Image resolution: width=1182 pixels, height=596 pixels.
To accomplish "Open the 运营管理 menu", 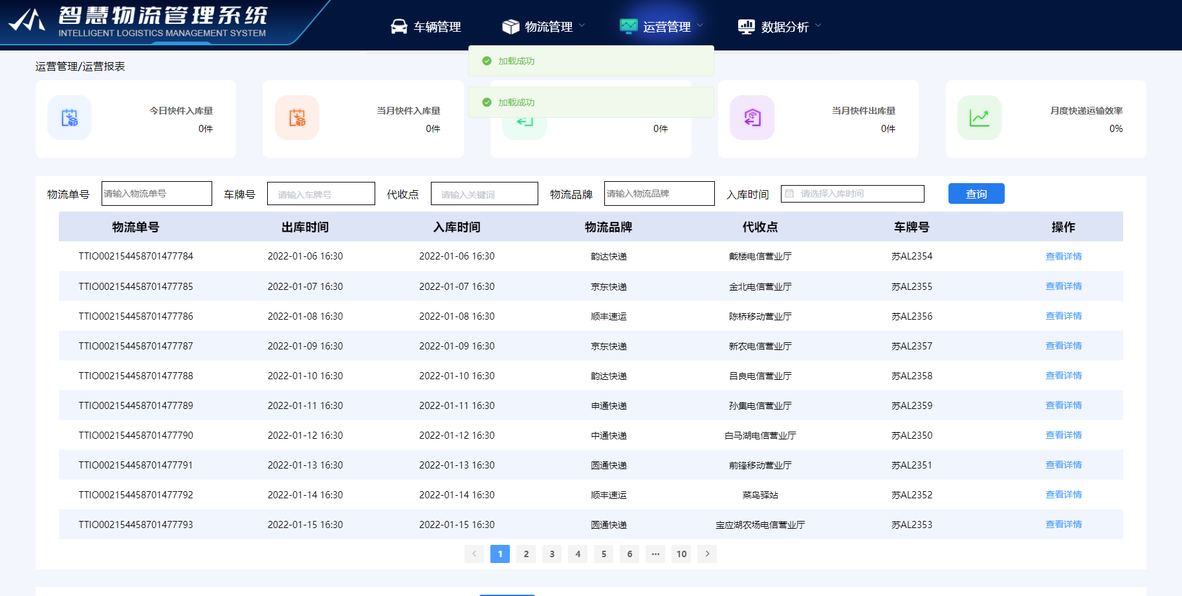I will point(661,27).
